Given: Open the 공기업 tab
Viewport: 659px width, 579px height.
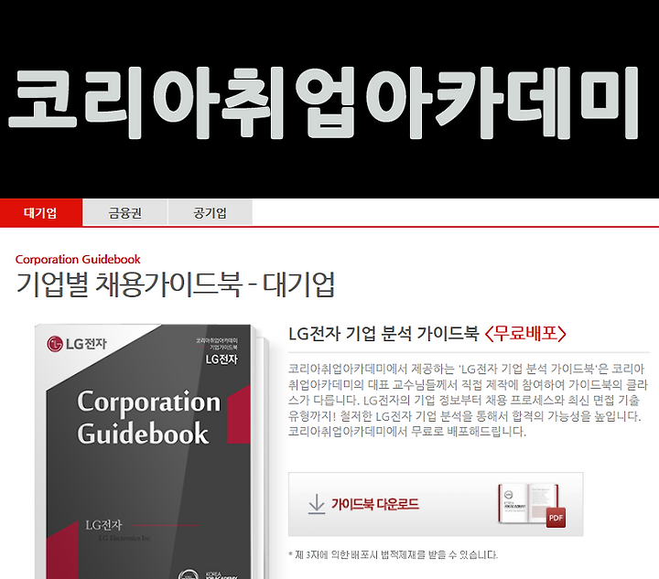Looking at the screenshot, I should click(x=211, y=213).
